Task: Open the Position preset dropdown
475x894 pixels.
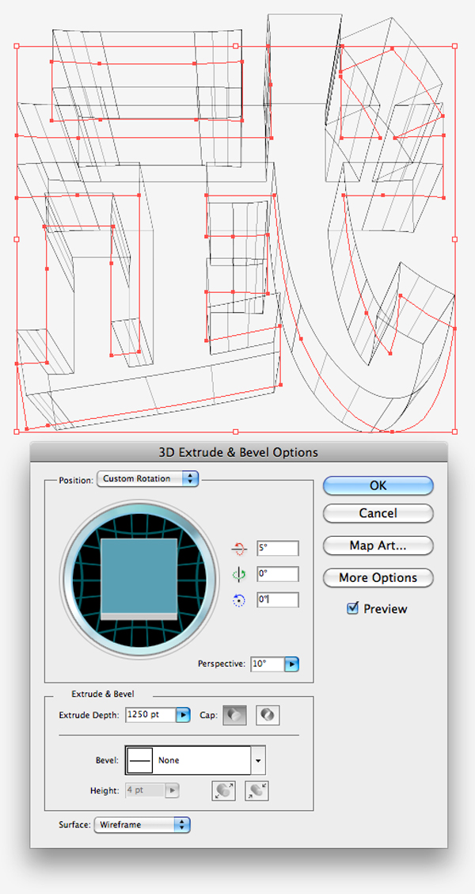Action: click(x=148, y=479)
